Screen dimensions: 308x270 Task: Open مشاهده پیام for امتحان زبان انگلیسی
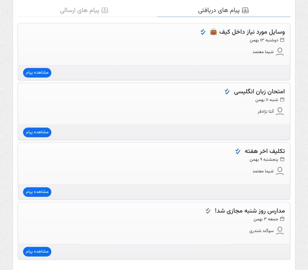pyautogui.click(x=37, y=132)
